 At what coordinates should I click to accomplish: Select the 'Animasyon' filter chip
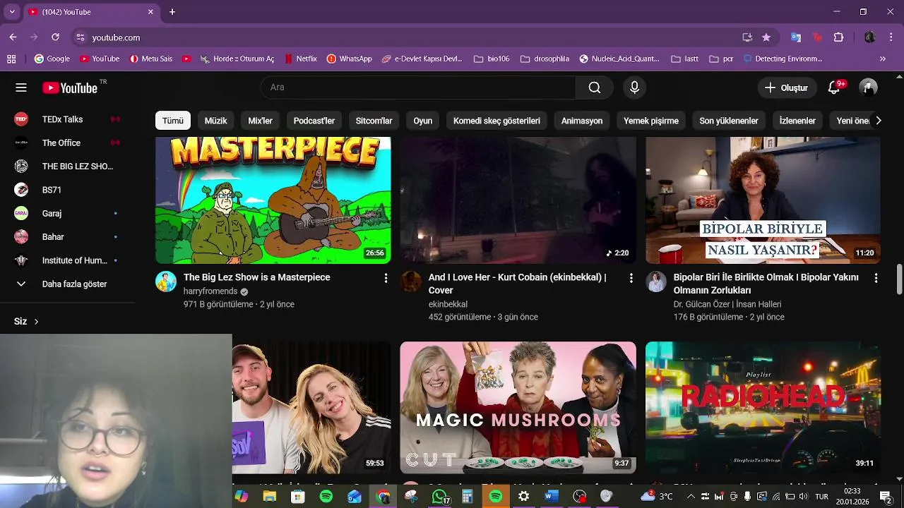tap(582, 121)
